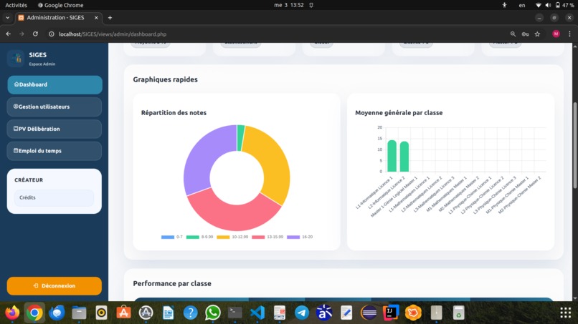
Task: Open Visual Studio Code from dock
Action: pyautogui.click(x=257, y=313)
